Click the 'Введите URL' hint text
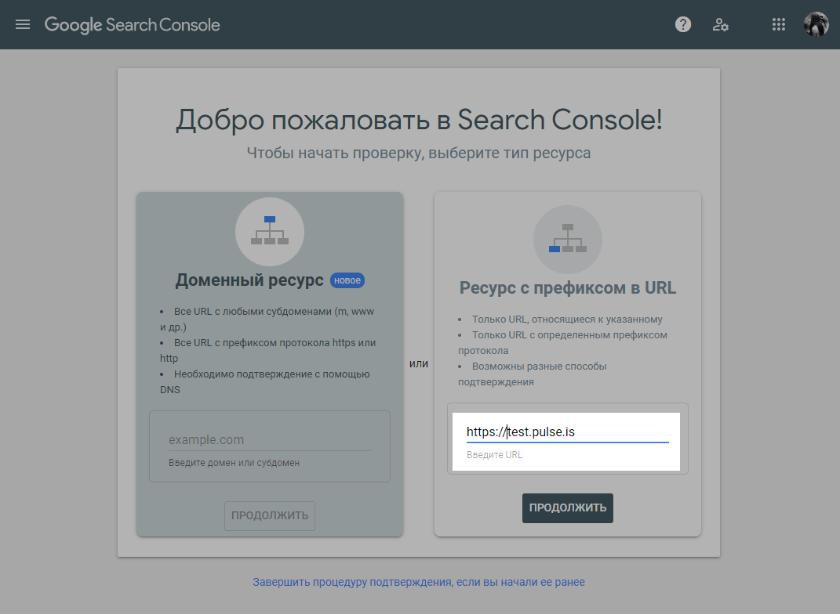The image size is (840, 614). coord(494,454)
